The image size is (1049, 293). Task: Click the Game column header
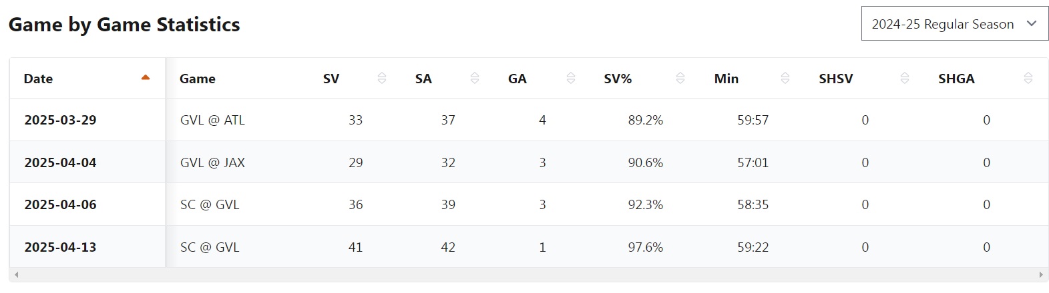[x=198, y=79]
